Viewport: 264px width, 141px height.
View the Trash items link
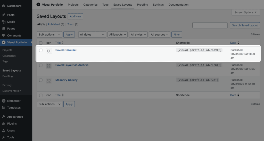click(71, 24)
